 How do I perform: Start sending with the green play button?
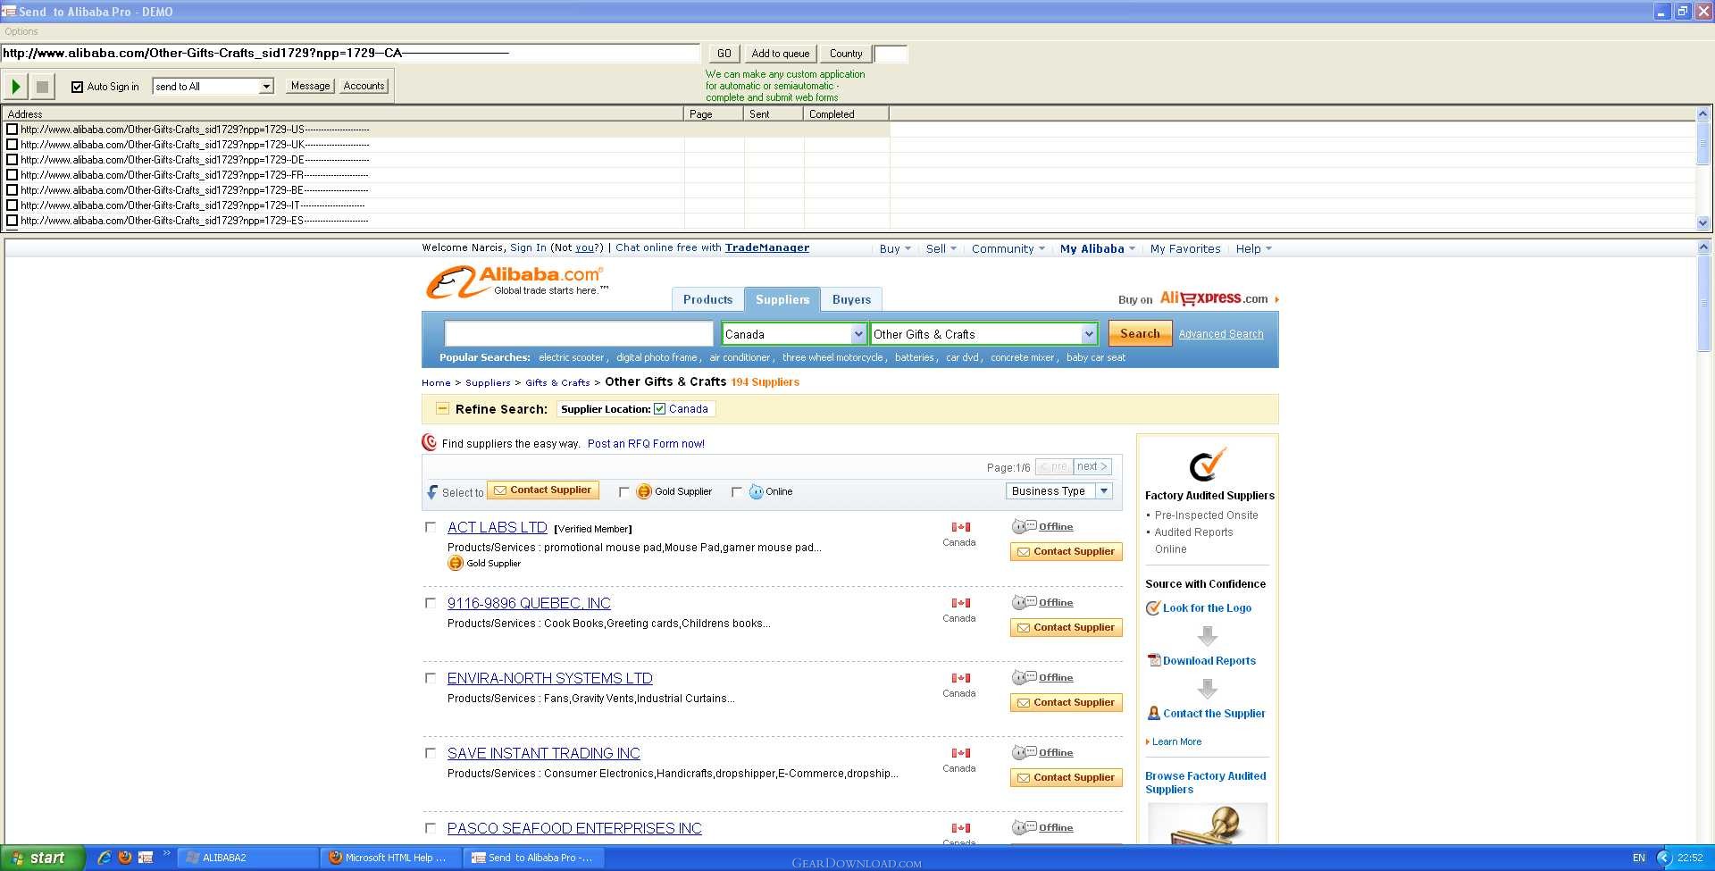(x=16, y=87)
